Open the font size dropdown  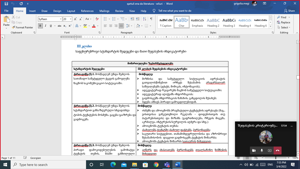point(71,19)
